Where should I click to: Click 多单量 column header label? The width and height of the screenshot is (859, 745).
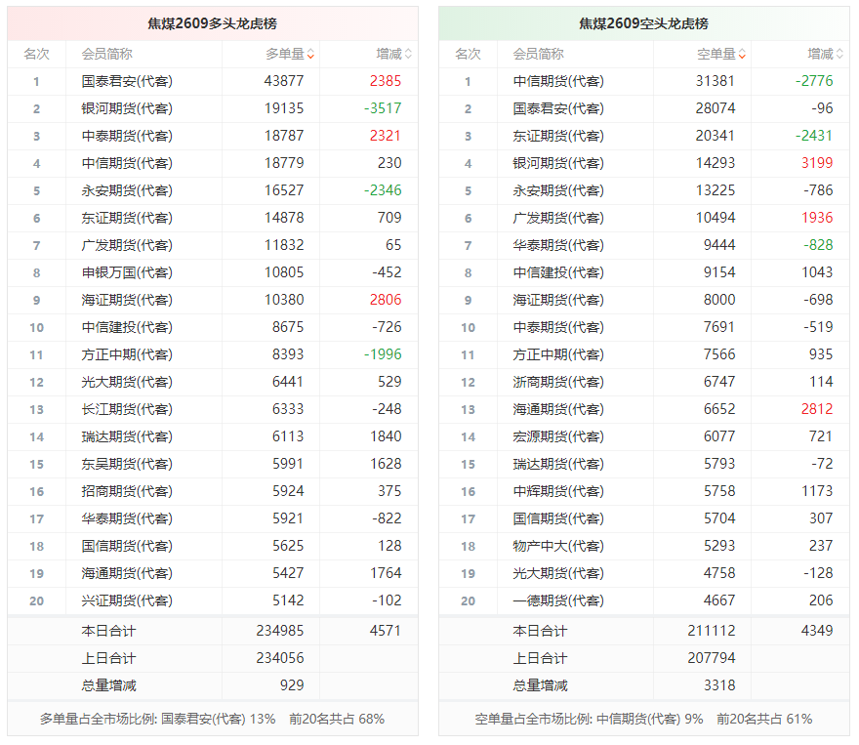(x=285, y=55)
